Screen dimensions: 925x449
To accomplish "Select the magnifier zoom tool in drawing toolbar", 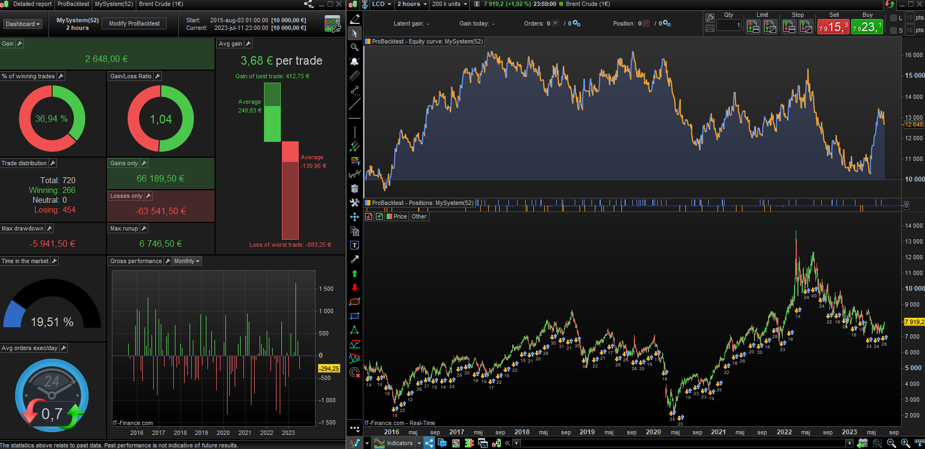I will click(355, 47).
